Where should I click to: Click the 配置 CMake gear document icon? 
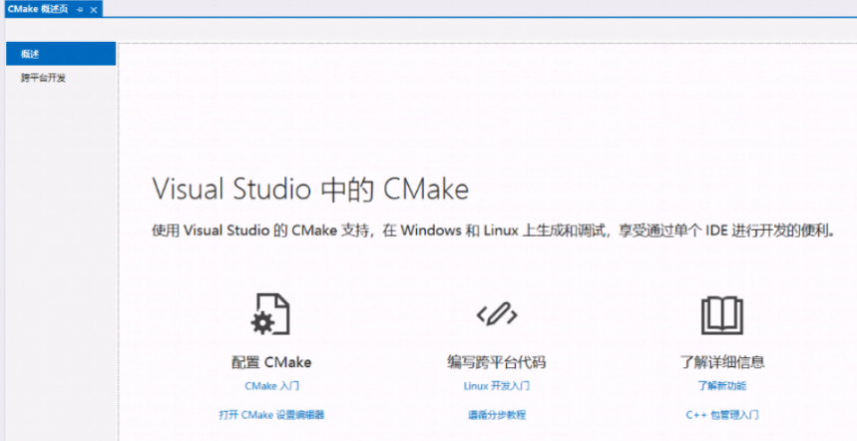pyautogui.click(x=270, y=314)
